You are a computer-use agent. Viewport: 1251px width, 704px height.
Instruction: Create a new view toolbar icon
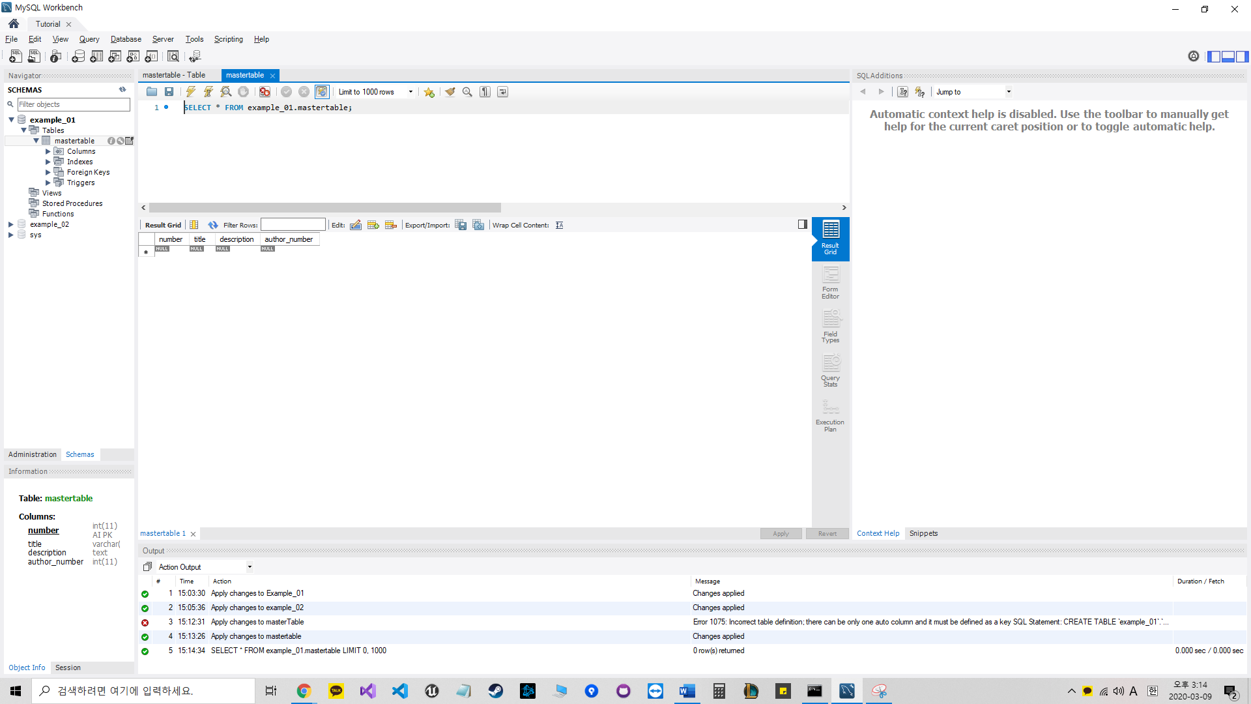click(x=115, y=57)
